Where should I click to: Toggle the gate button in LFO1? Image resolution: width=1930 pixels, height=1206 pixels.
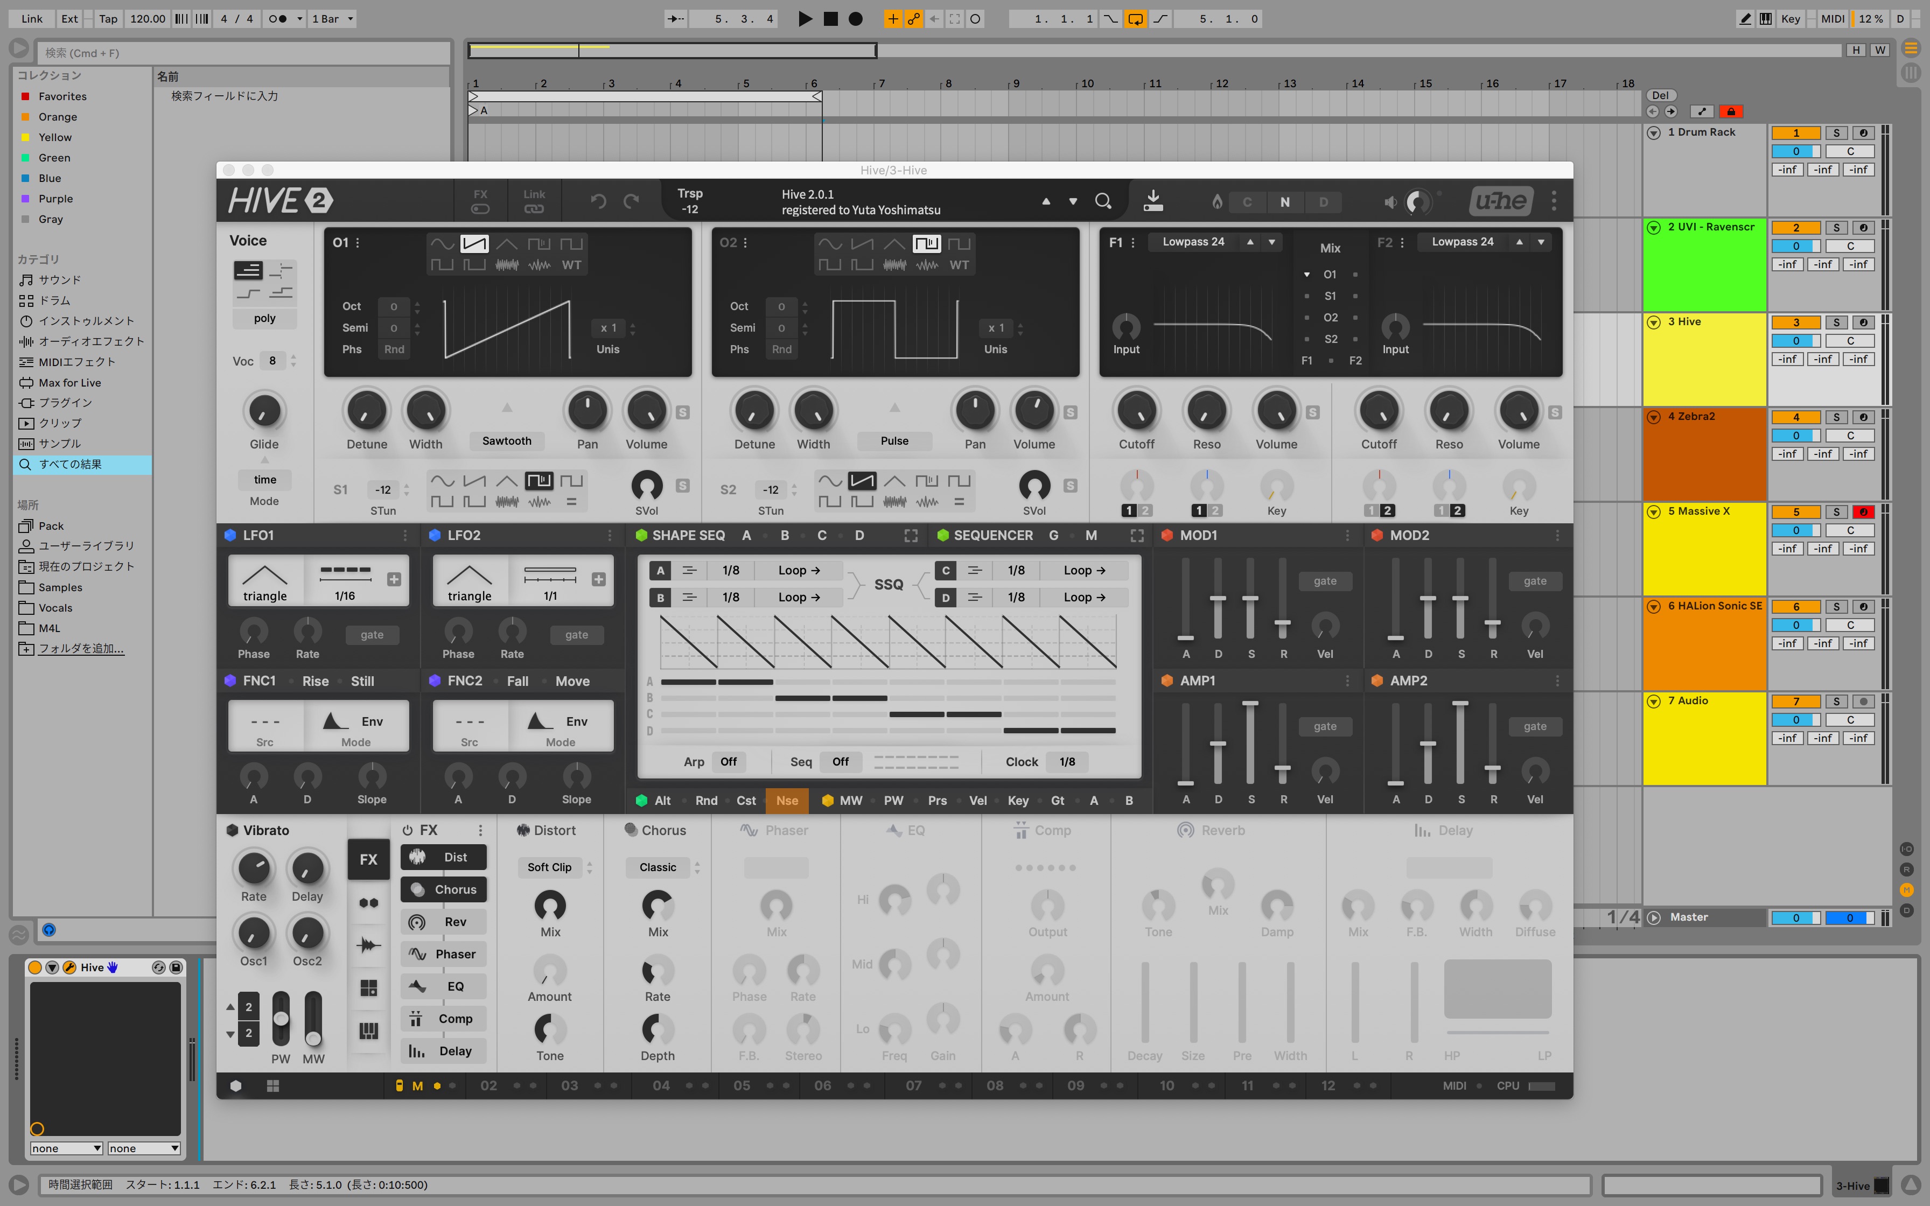tap(372, 635)
